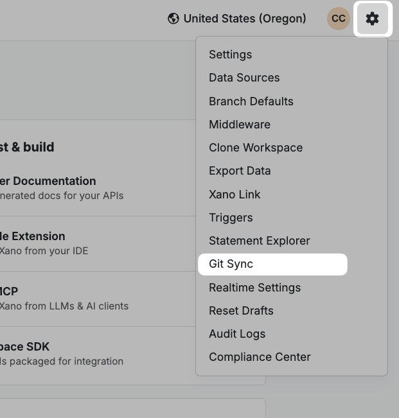The image size is (399, 418).
Task: View Audit Logs
Action: [x=237, y=334]
